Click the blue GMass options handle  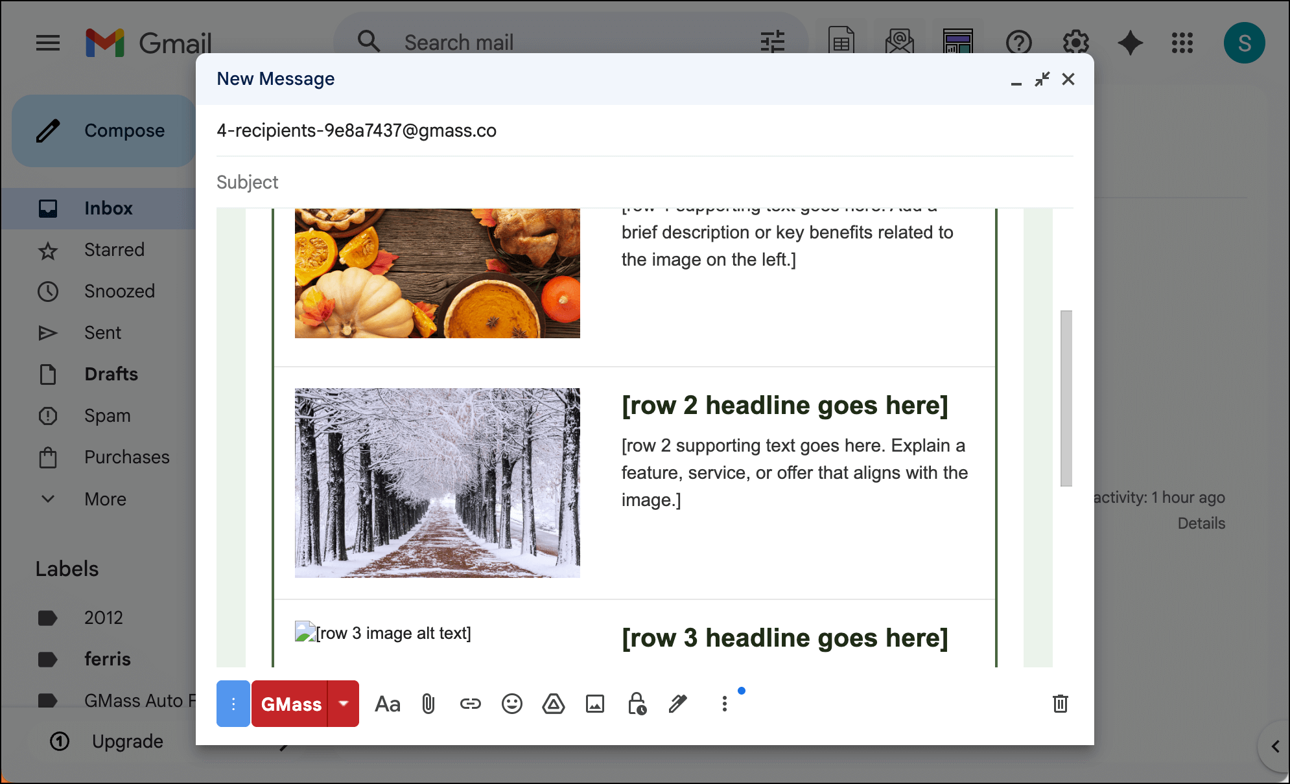[x=233, y=704]
